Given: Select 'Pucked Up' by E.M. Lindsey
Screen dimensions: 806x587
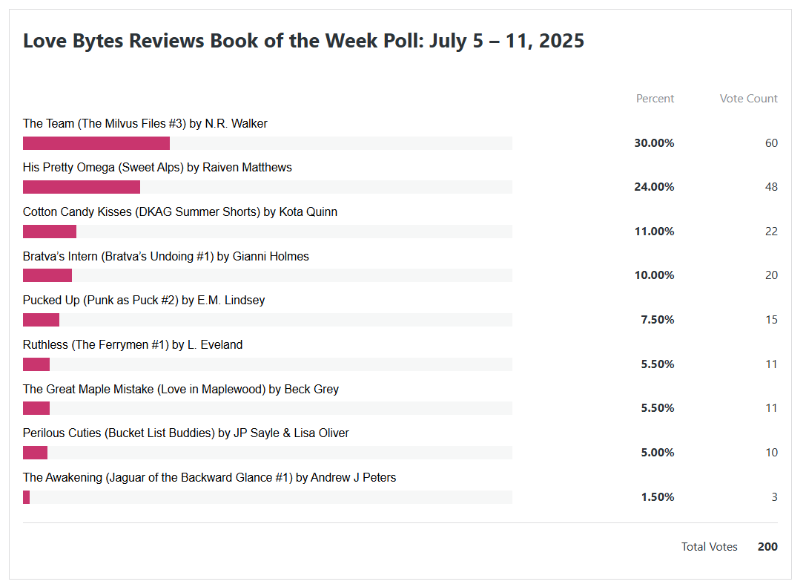Looking at the screenshot, I should click(x=144, y=301).
